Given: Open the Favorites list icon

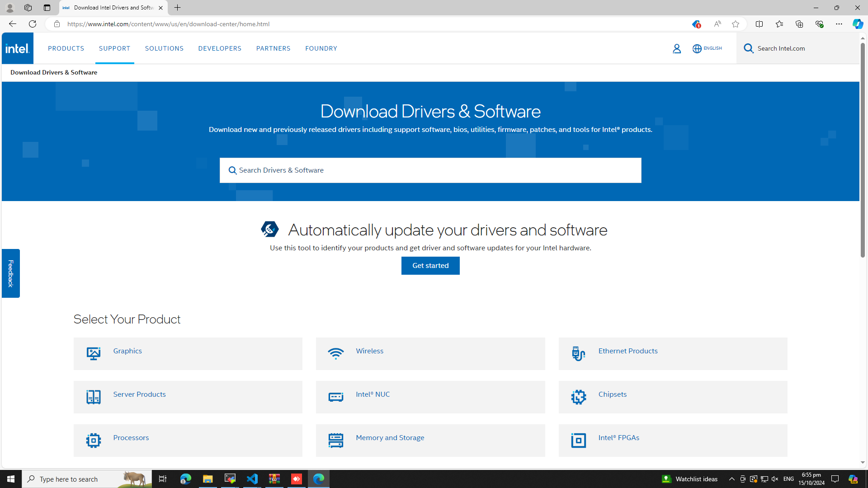Looking at the screenshot, I should point(779,24).
